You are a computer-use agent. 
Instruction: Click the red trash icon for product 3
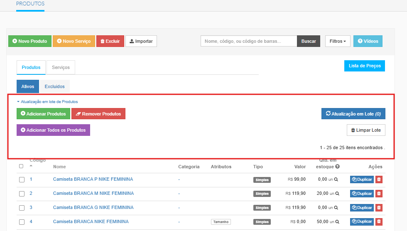click(x=379, y=208)
